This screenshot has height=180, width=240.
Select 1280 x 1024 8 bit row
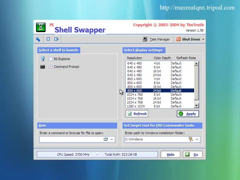coord(160,106)
